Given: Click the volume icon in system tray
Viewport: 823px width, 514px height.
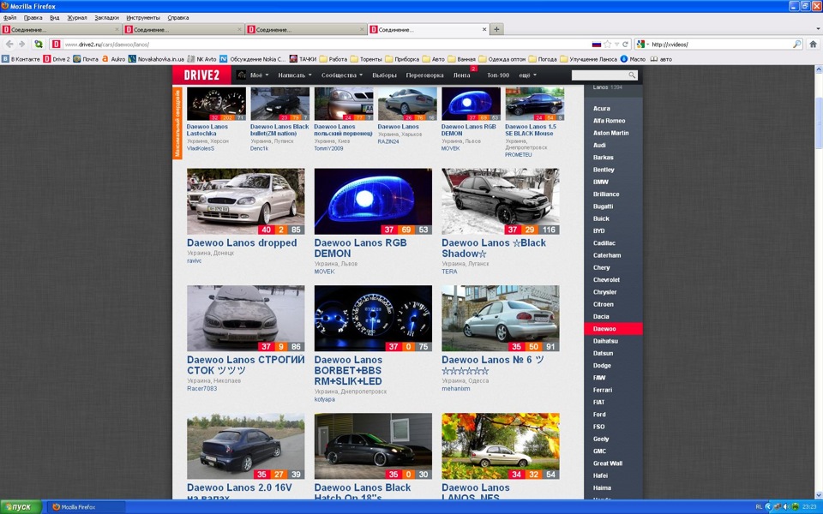Looking at the screenshot, I should (x=786, y=506).
